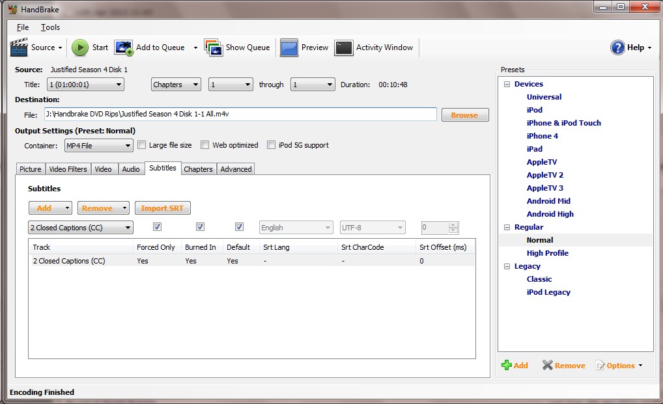Open the File menu

[x=23, y=27]
